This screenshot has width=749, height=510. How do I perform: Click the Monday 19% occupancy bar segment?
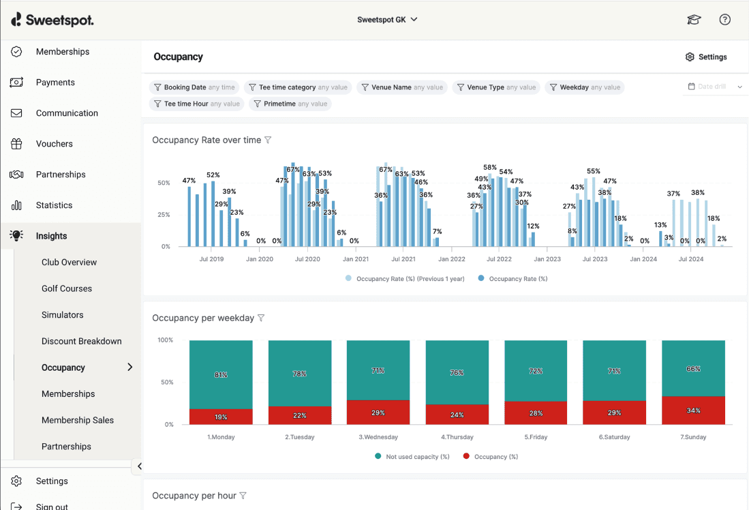(221, 417)
